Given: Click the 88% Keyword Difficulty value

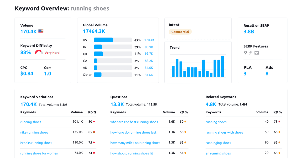Looking at the screenshot, I should pos(26,52).
